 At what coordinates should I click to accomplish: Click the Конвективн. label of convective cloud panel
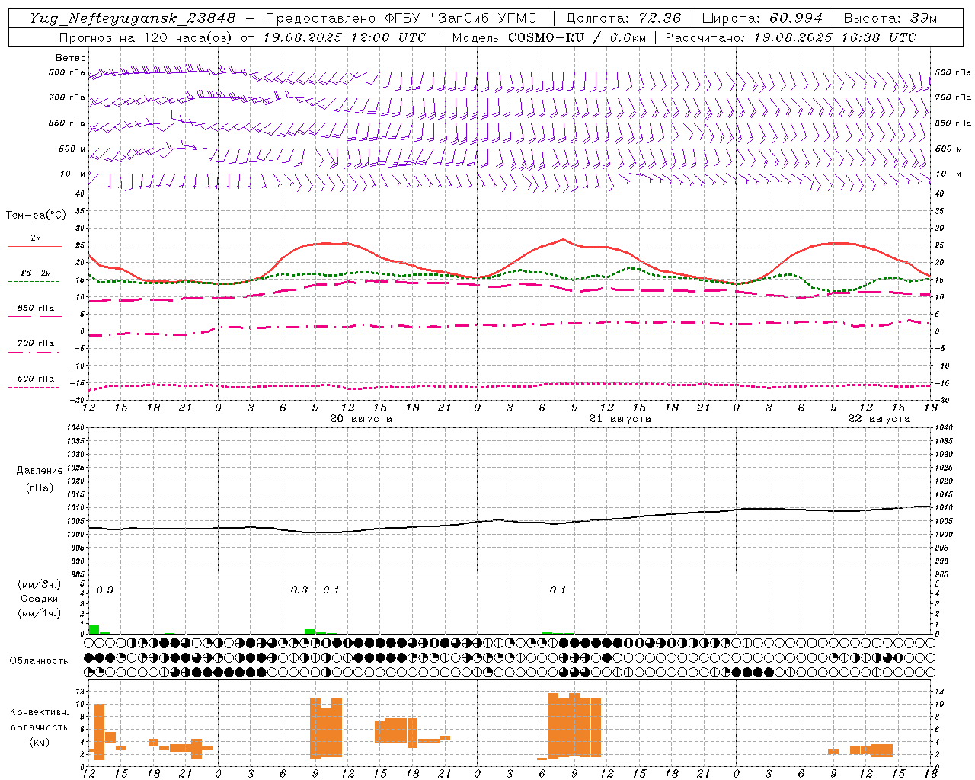(40, 712)
